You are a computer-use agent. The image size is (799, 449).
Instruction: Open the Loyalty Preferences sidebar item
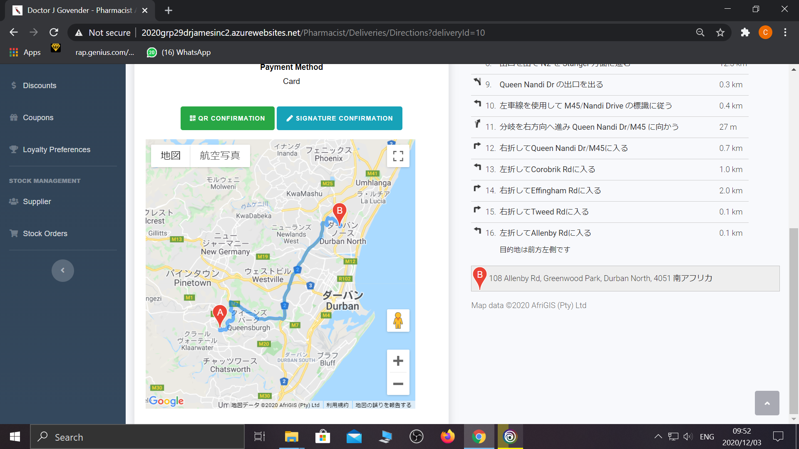(56, 150)
